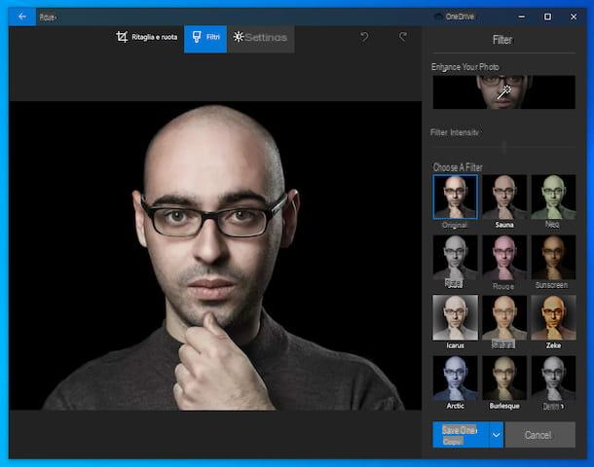
Task: Open the Settings adjustments tab
Action: (261, 37)
